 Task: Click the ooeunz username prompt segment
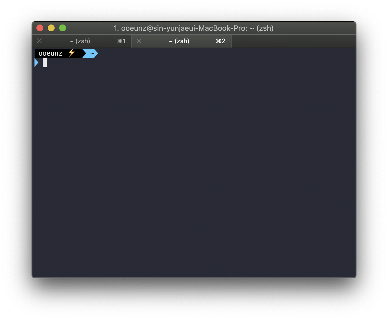(x=50, y=54)
